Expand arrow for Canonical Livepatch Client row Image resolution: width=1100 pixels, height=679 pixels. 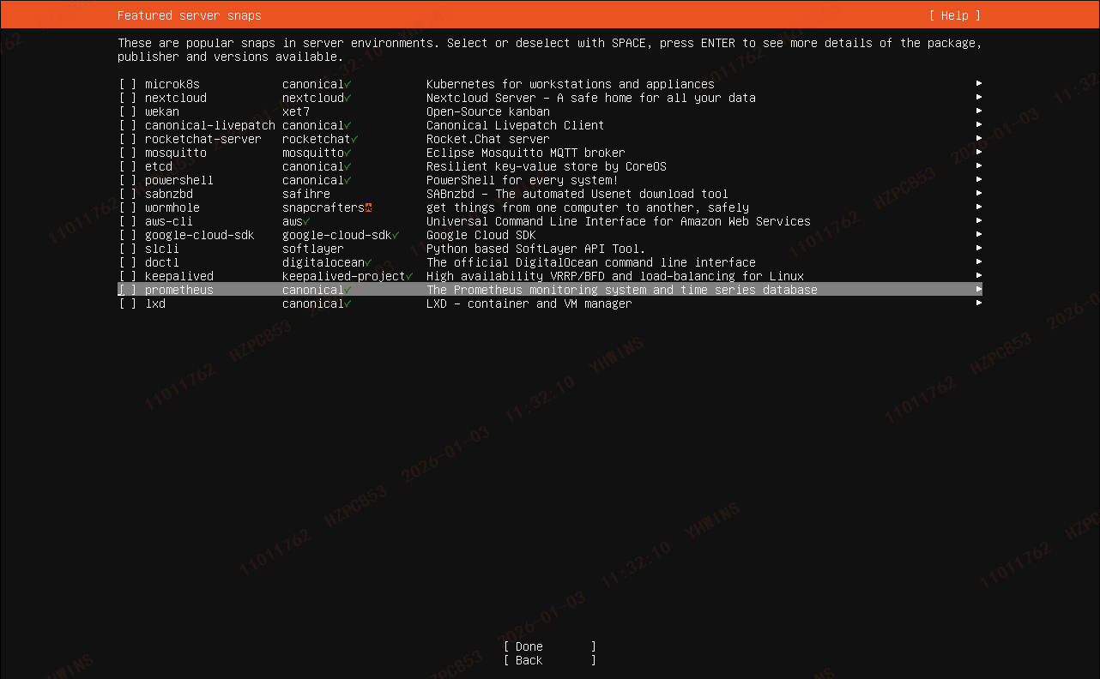(979, 125)
